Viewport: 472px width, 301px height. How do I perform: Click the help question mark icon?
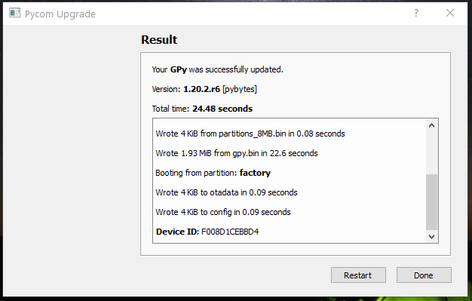[x=416, y=13]
